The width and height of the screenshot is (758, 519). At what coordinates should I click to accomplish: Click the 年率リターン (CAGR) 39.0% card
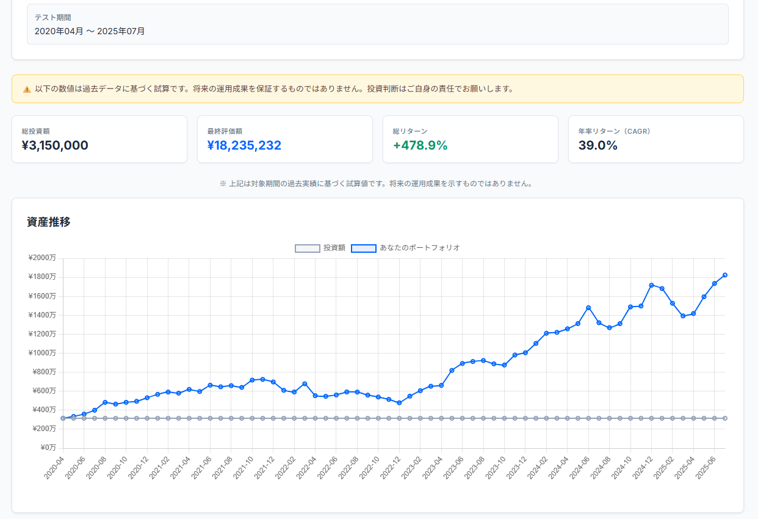(x=655, y=139)
